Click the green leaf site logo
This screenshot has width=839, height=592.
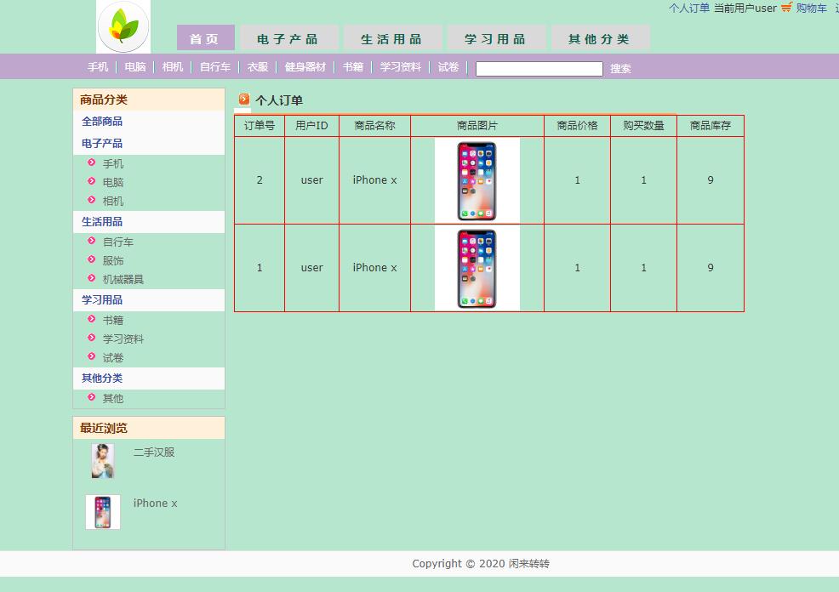(123, 26)
